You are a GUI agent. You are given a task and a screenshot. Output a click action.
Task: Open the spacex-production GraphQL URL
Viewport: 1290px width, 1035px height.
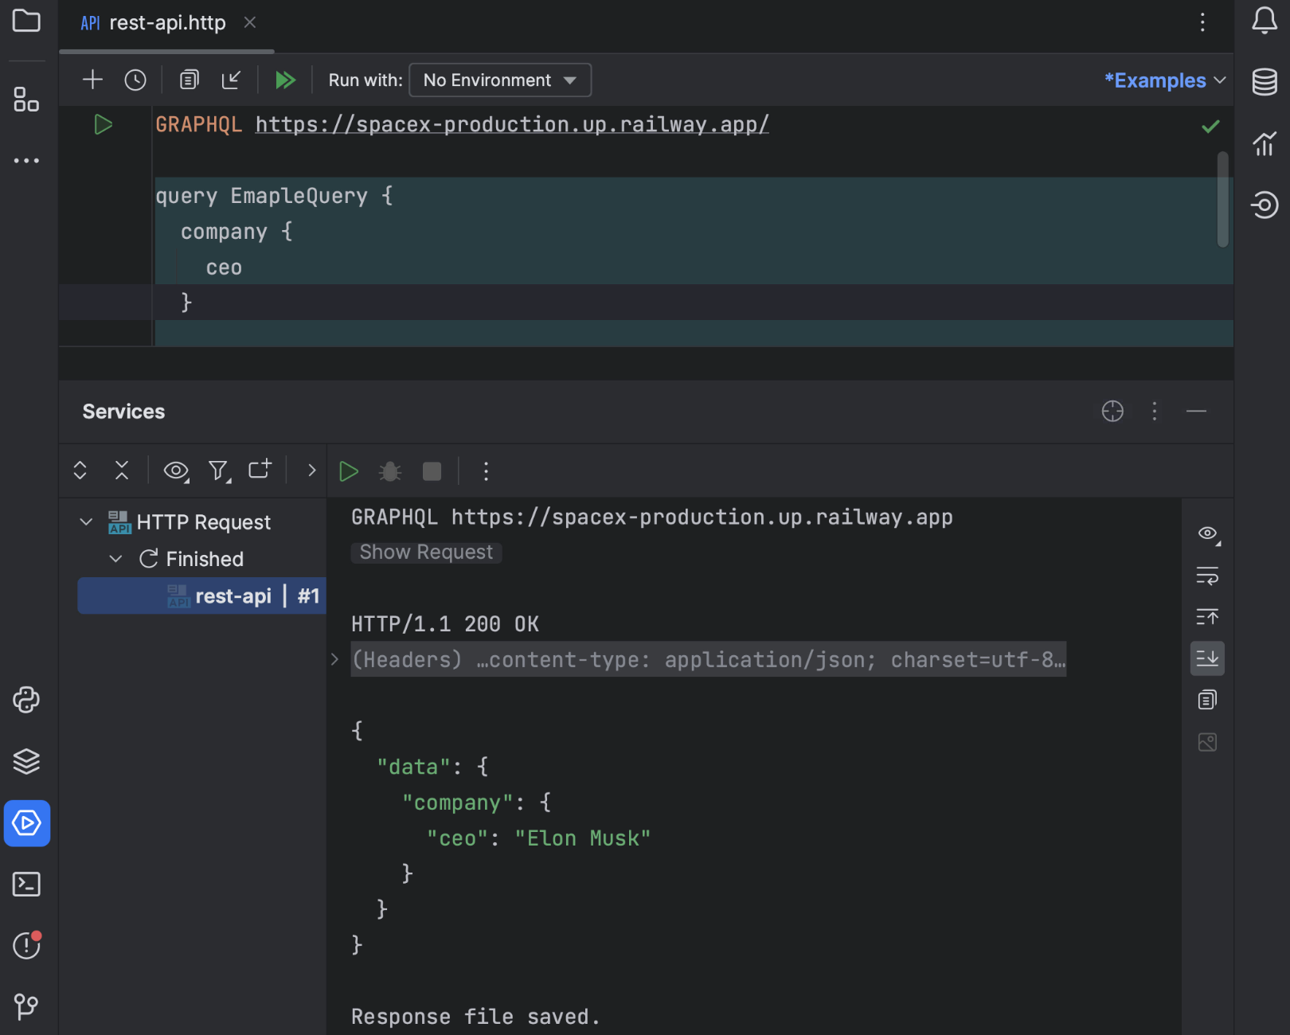[511, 125]
